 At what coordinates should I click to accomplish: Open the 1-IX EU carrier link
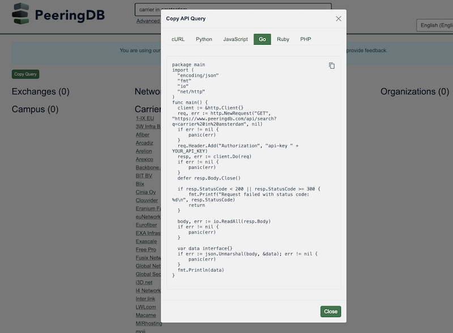click(145, 118)
